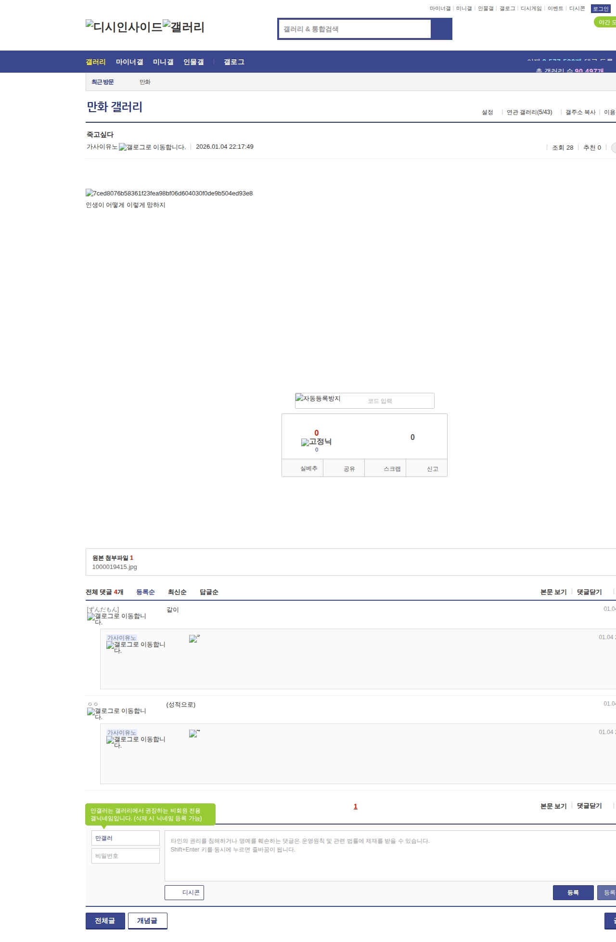Viewport: 616px width, 942px height.
Task: Sort comments by 최신순
Action: pyautogui.click(x=177, y=592)
